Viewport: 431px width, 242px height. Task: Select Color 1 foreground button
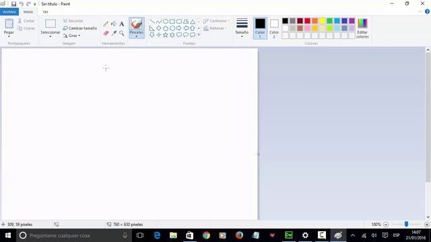pos(260,28)
